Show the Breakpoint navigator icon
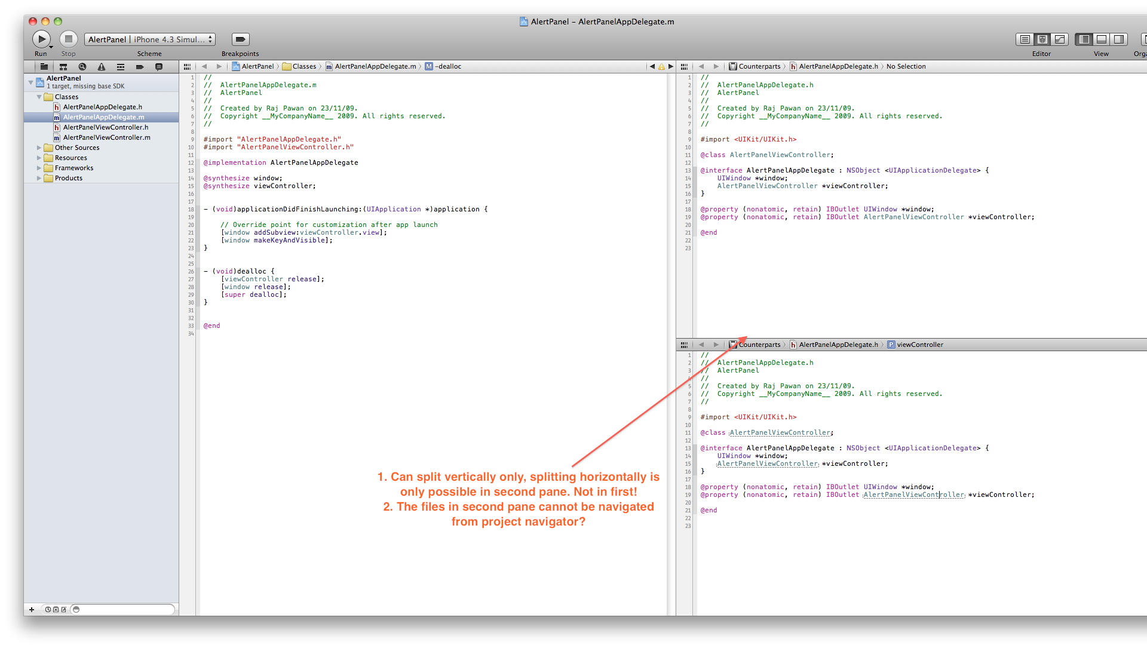Image resolution: width=1147 pixels, height=645 pixels. point(140,67)
